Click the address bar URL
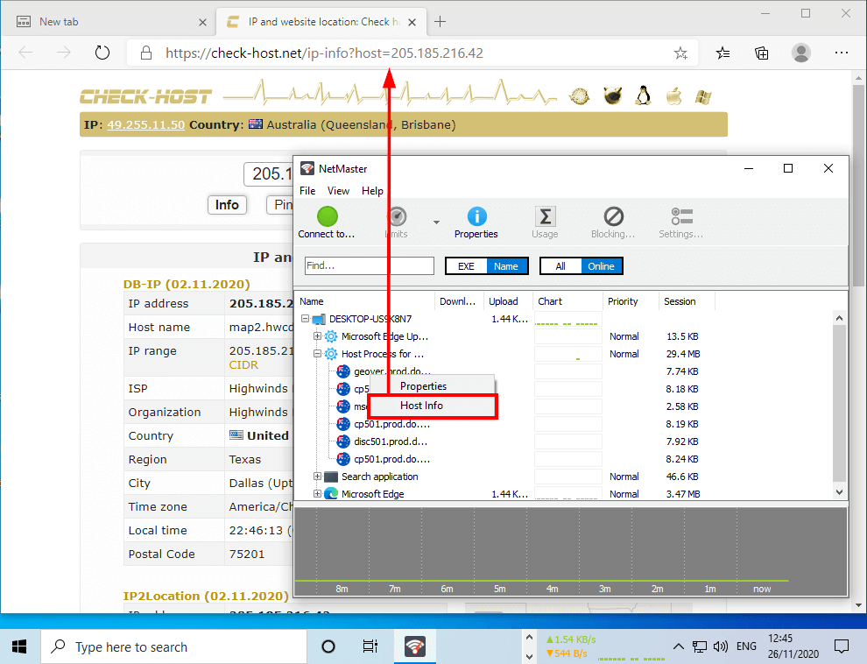867x664 pixels. tap(325, 53)
